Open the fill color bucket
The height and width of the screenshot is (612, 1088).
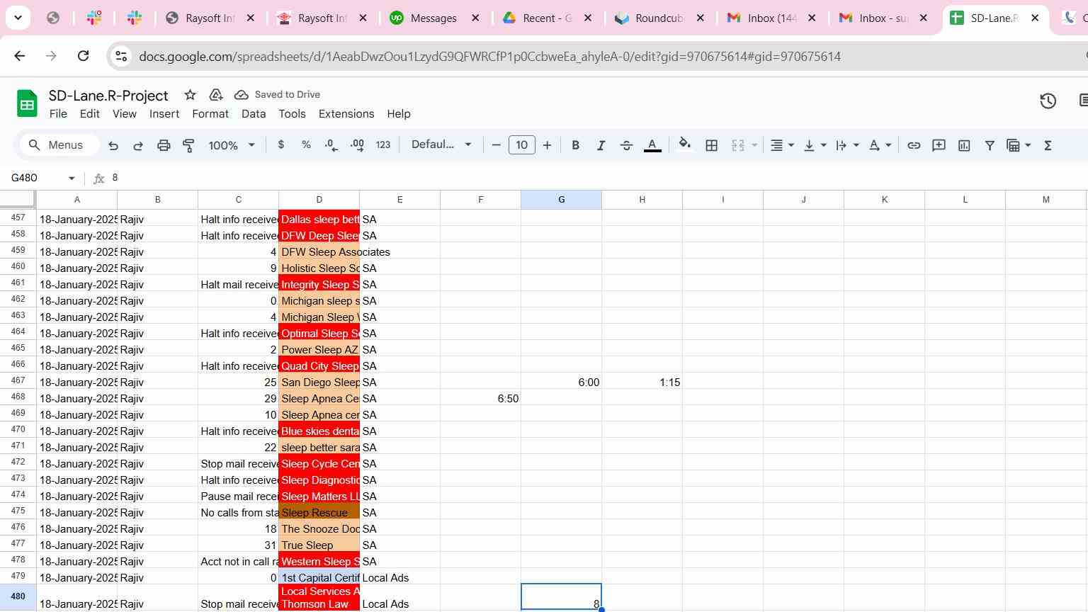684,145
